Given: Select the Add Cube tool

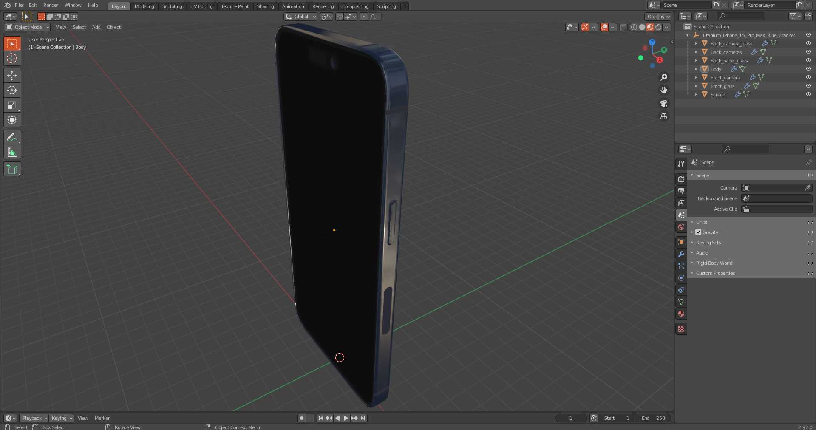Looking at the screenshot, I should point(12,169).
